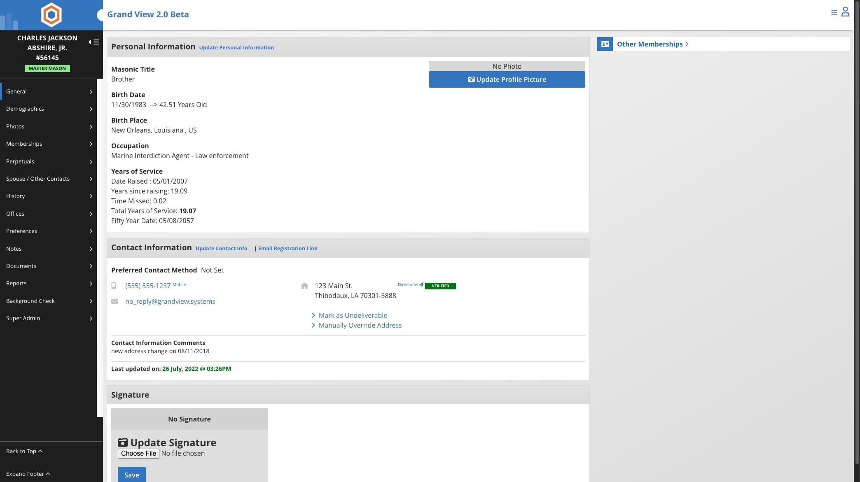Open the top-right hamburger menu icon
860x482 pixels.
point(834,13)
